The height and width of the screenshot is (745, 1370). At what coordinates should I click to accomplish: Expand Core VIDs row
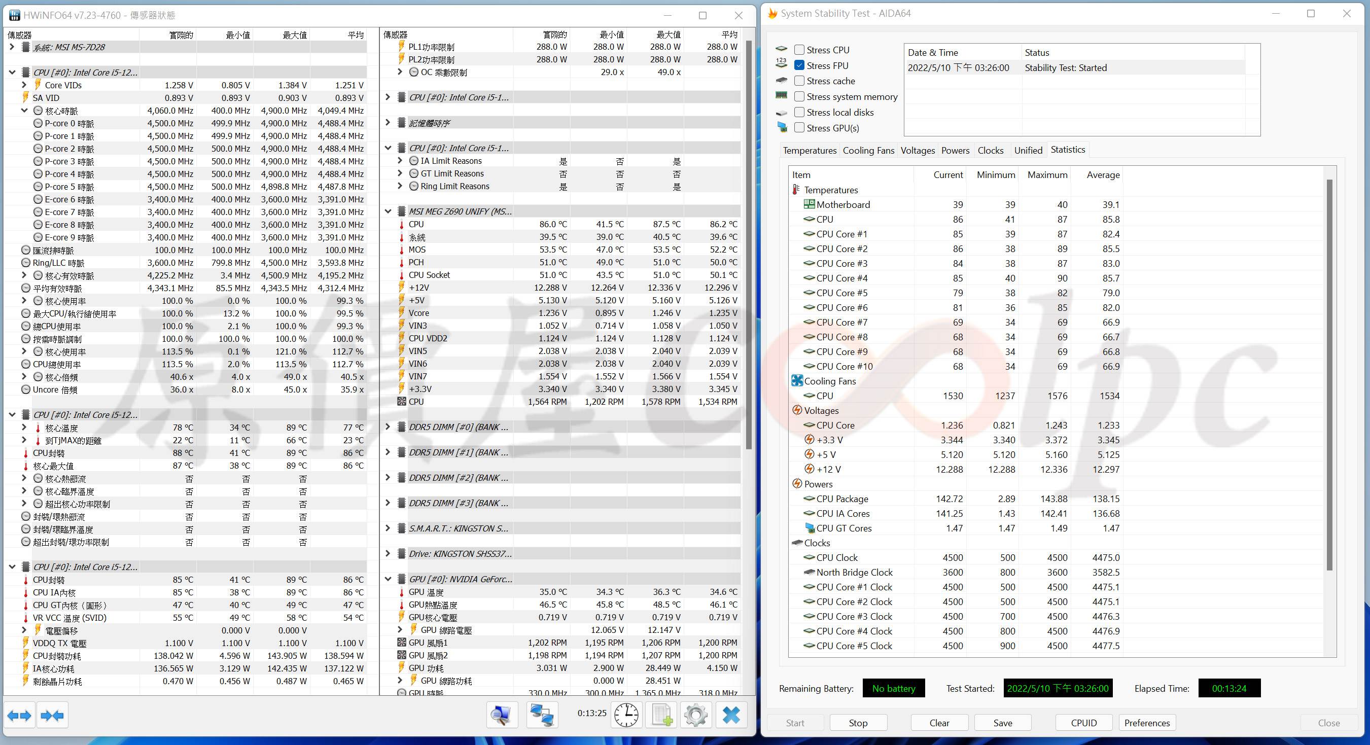(24, 85)
